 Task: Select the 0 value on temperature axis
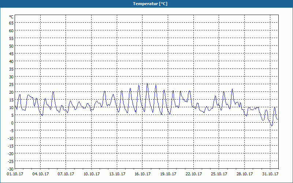(12, 123)
